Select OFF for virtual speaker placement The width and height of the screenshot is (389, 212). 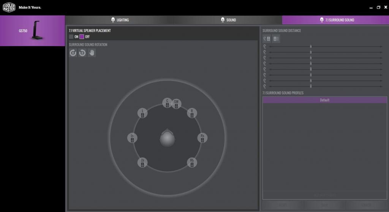pos(82,37)
